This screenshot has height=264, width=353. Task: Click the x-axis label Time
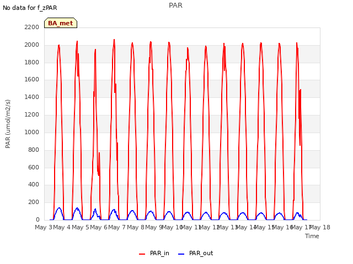312,236
